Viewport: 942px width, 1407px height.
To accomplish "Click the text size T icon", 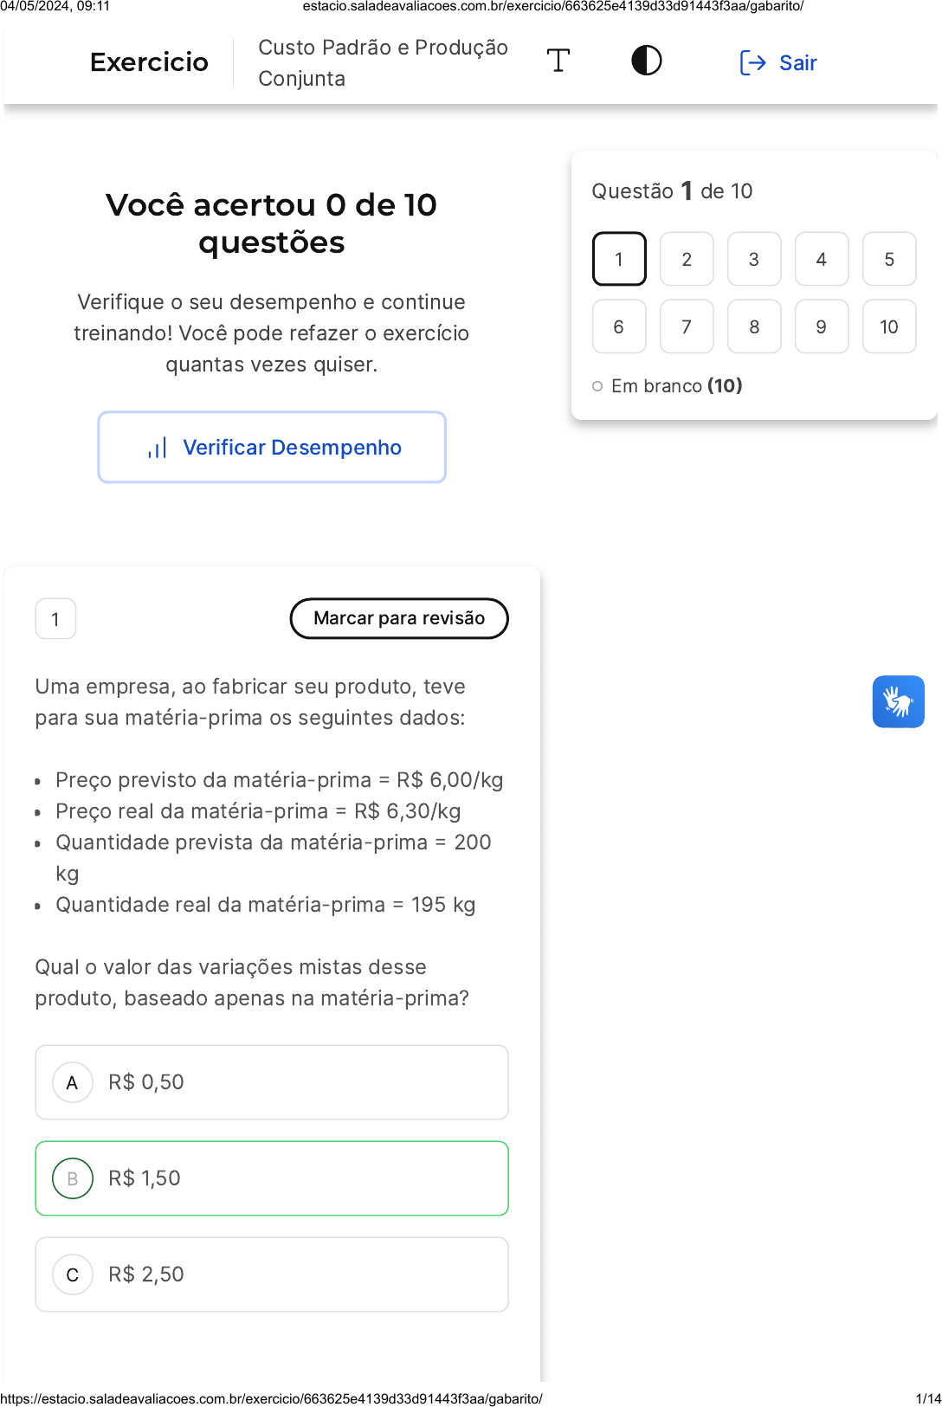I will click(558, 61).
